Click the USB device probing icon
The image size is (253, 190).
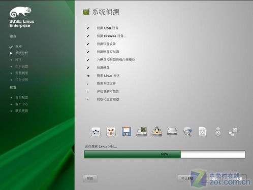pyautogui.click(x=96, y=132)
